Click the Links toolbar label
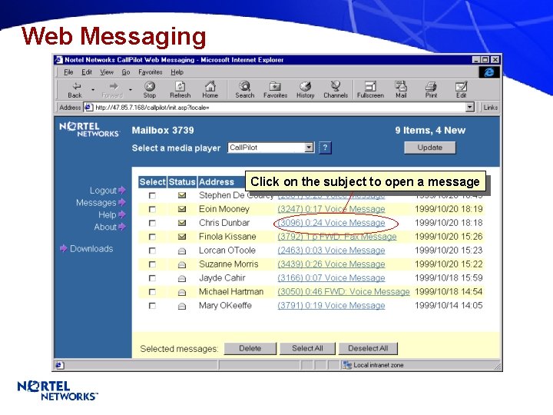Image resolution: width=553 pixels, height=415 pixels. click(491, 108)
